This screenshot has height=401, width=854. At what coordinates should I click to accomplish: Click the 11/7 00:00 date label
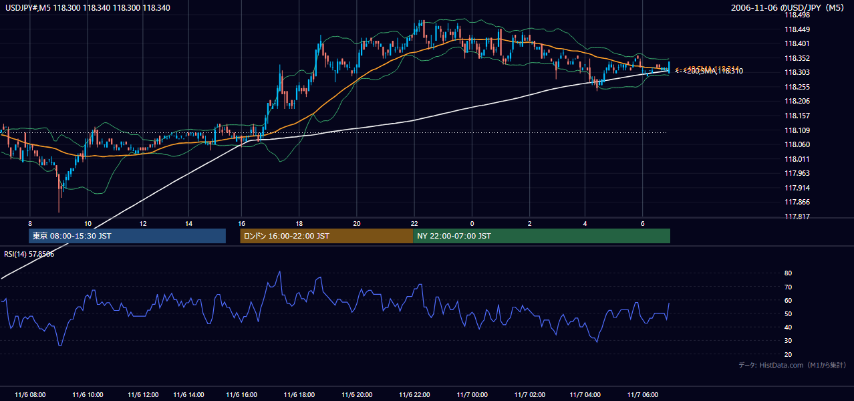click(x=472, y=395)
